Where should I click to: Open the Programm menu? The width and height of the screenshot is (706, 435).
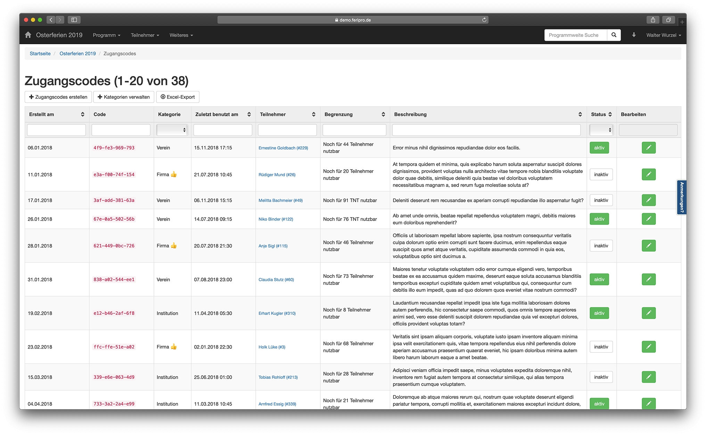point(106,35)
